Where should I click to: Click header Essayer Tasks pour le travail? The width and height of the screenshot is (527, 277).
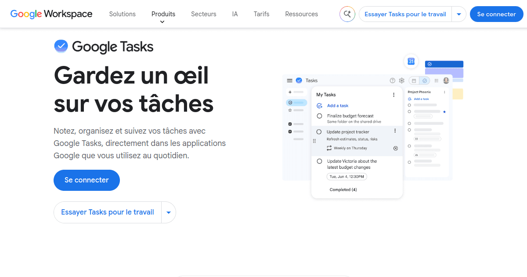[x=405, y=14]
